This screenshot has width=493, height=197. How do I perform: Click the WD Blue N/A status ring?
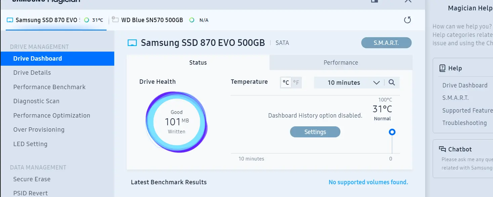(192, 20)
